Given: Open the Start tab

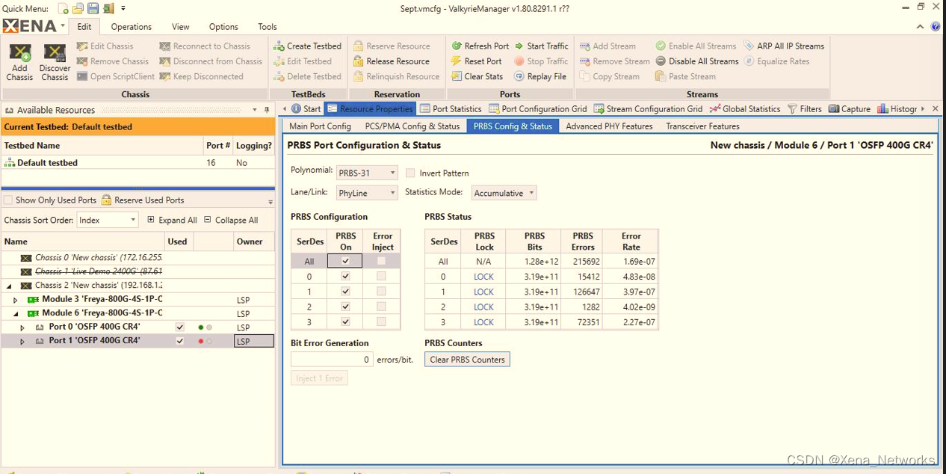Looking at the screenshot, I should point(306,108).
